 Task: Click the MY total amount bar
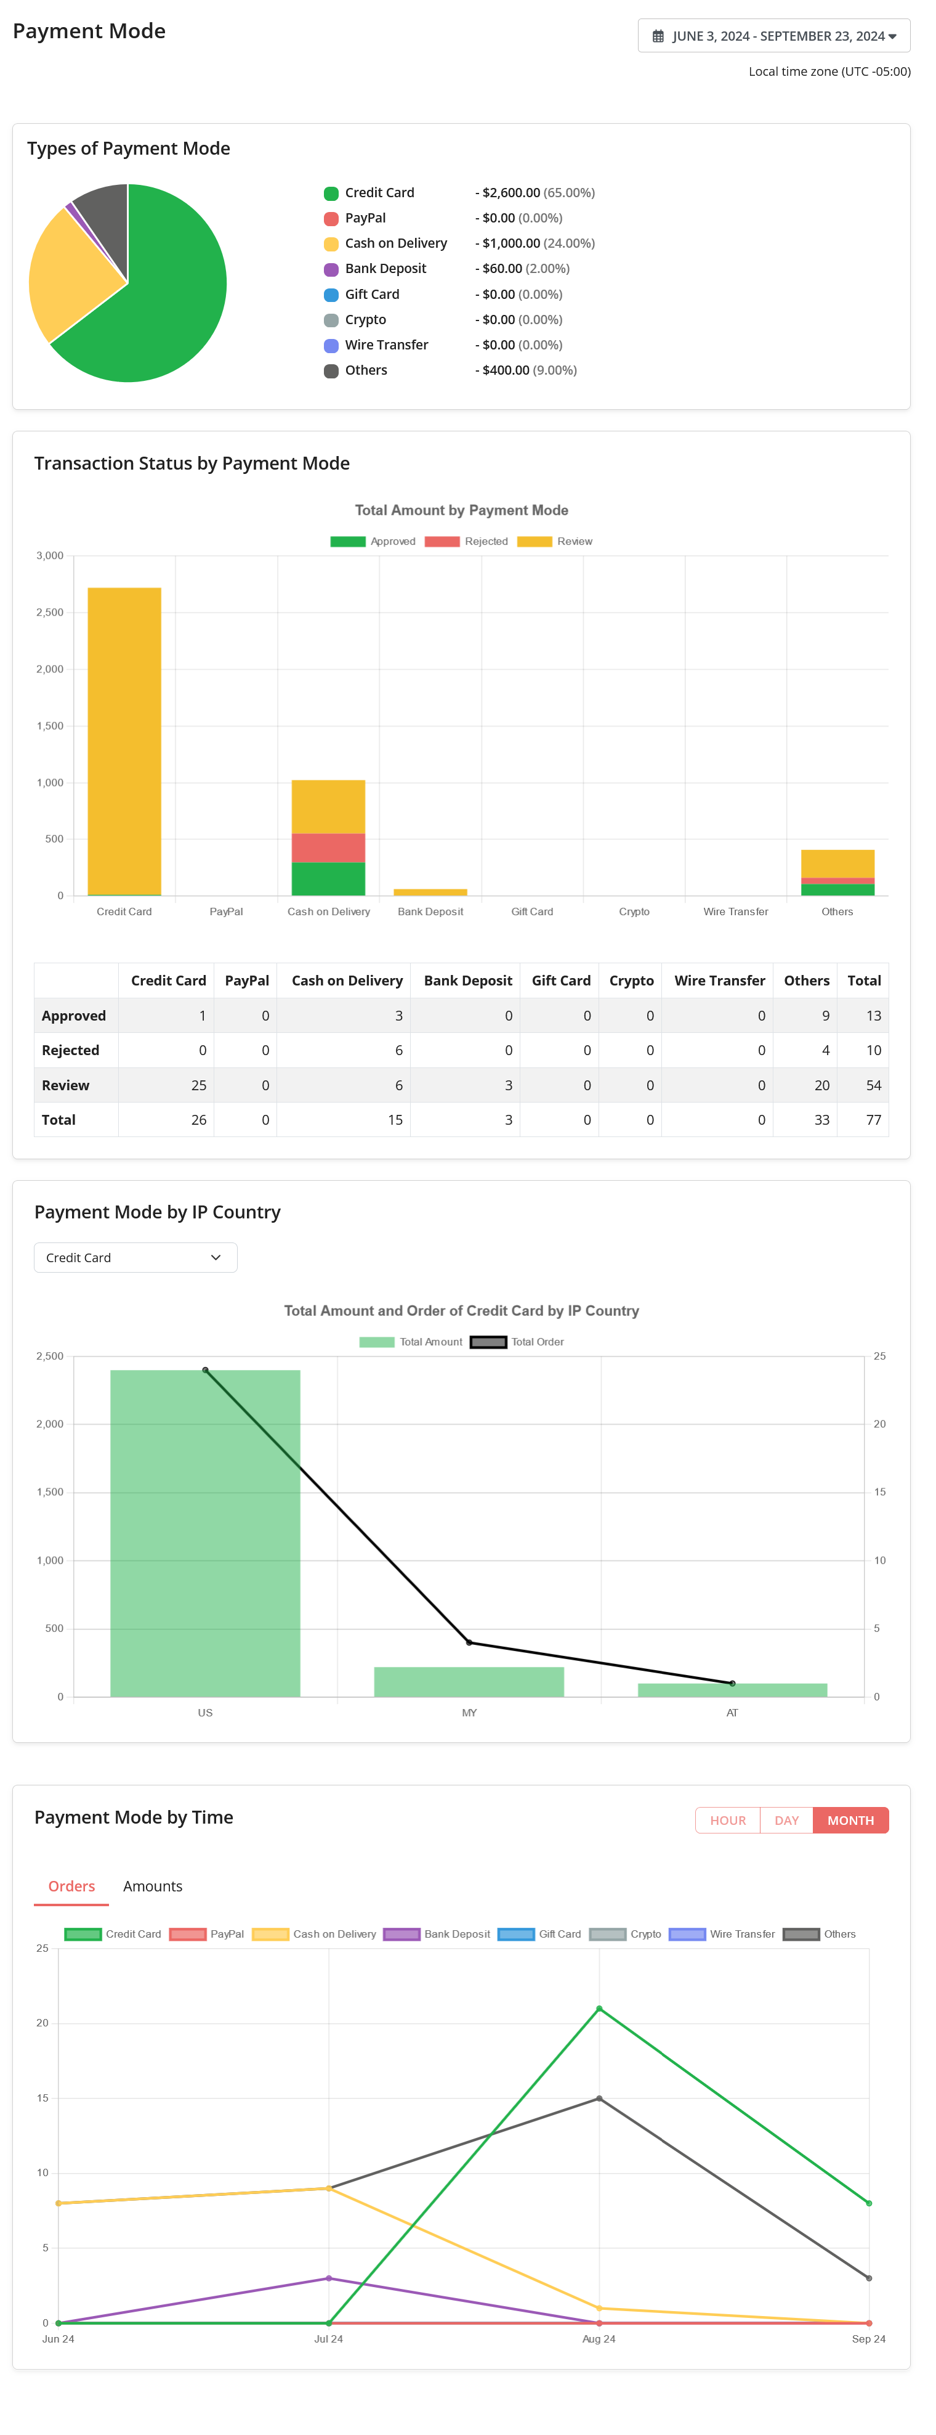coord(469,1682)
